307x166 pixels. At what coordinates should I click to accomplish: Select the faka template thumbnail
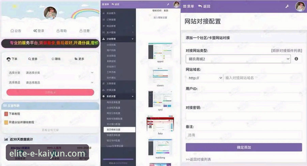click(x=160, y=124)
